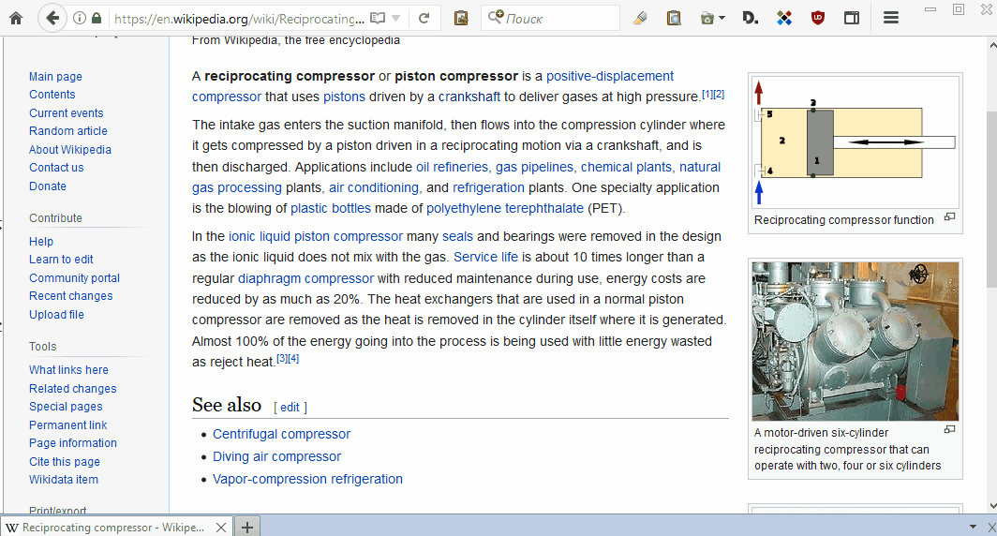
Task: View Recent changes
Action: pyautogui.click(x=70, y=296)
